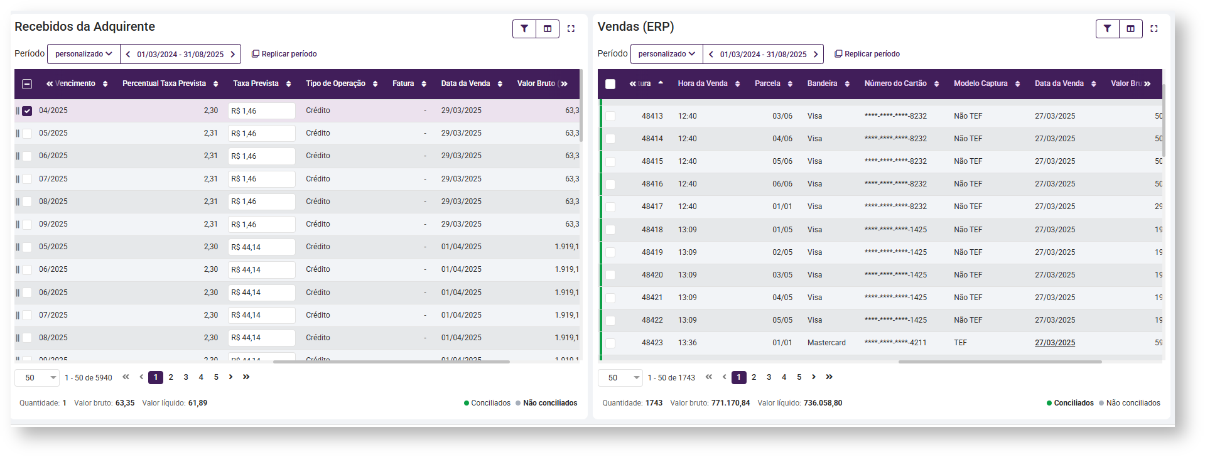Image resolution: width=1205 pixels, height=457 pixels.
Task: Go to page 2 of Vendas table
Action: (754, 377)
